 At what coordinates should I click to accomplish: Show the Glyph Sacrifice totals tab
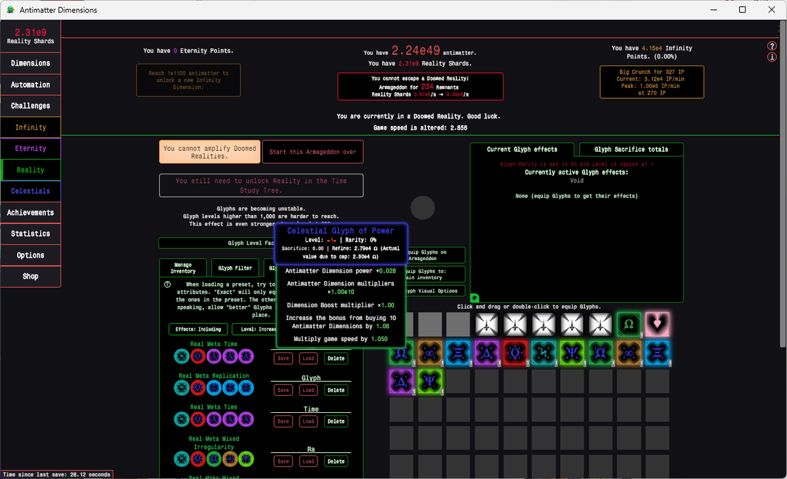coord(632,149)
